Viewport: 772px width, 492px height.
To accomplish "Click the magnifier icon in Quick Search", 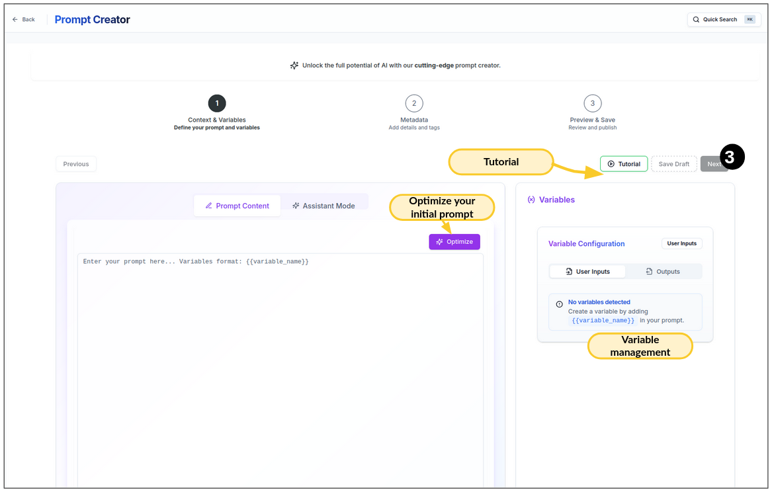I will pyautogui.click(x=696, y=20).
